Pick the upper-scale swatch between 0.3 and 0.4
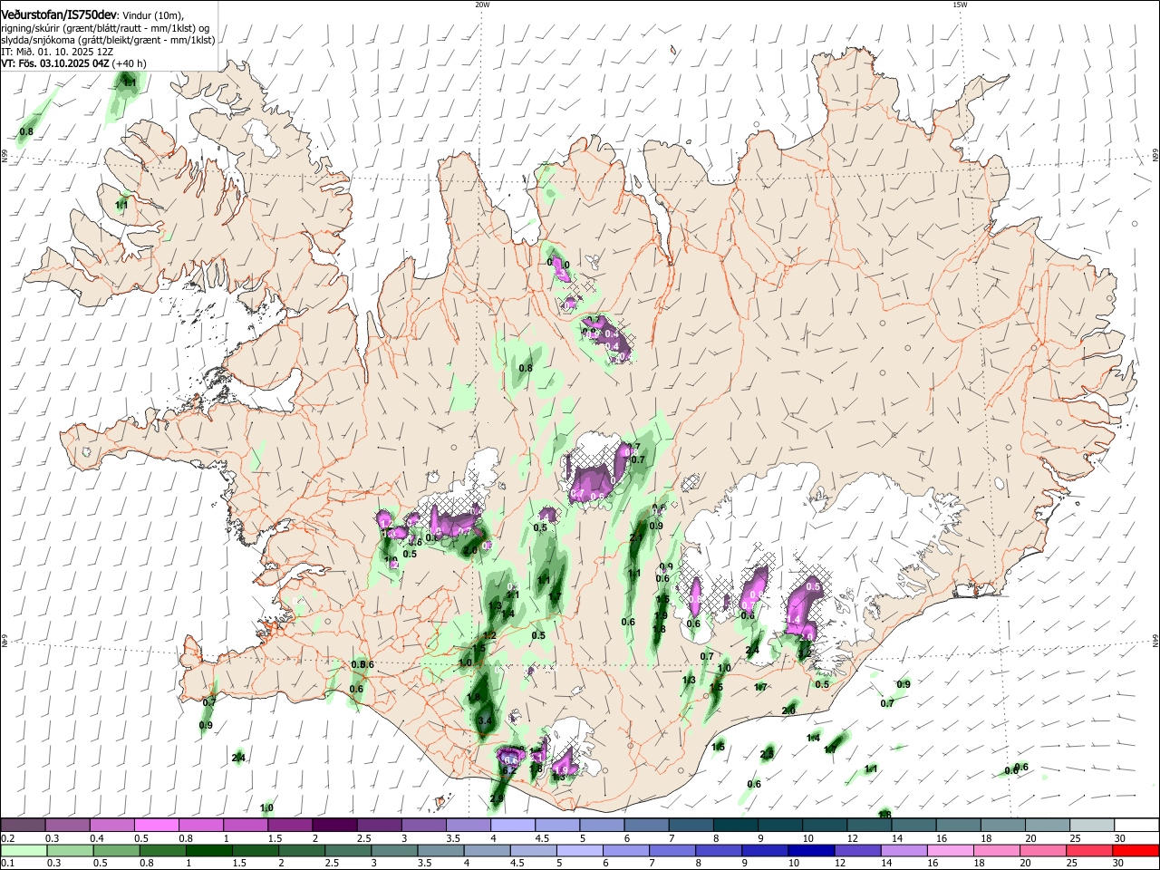1160x870 pixels. tap(67, 825)
